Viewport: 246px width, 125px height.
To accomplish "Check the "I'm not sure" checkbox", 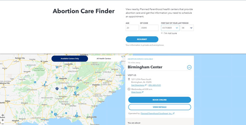I will (x=162, y=33).
